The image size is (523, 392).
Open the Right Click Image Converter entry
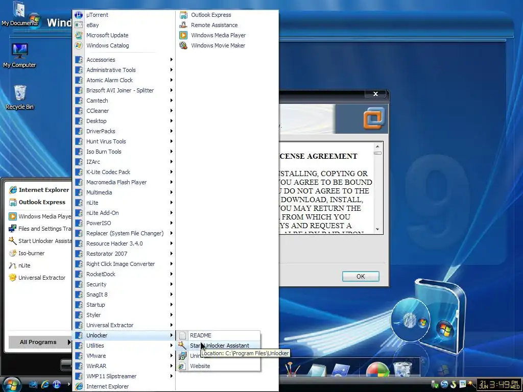[x=124, y=264]
